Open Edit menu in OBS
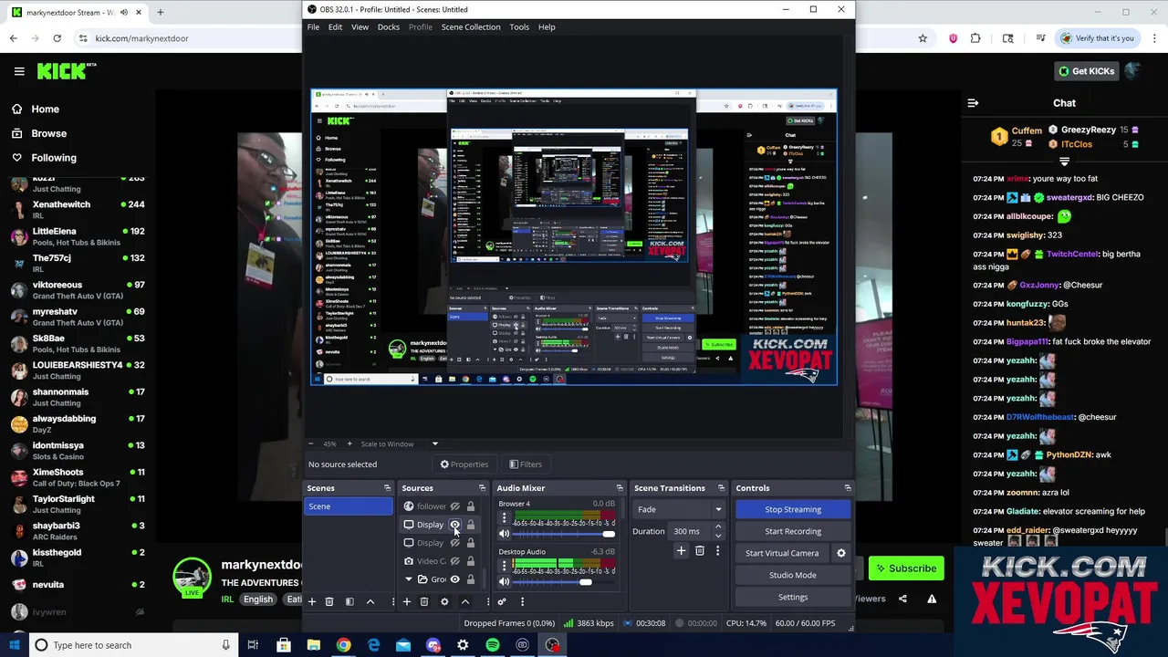The width and height of the screenshot is (1168, 657). [x=335, y=26]
